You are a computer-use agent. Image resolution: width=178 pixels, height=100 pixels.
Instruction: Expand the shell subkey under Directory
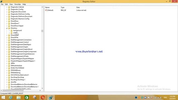click(9, 33)
